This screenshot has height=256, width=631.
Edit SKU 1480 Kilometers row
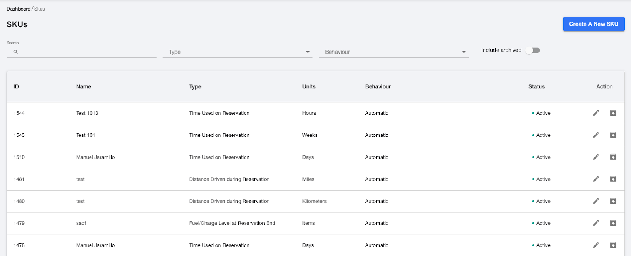596,201
